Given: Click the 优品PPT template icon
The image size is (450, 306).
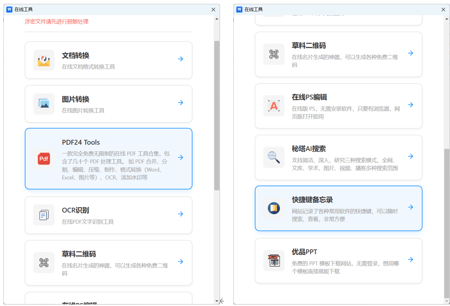Looking at the screenshot, I should 274,259.
